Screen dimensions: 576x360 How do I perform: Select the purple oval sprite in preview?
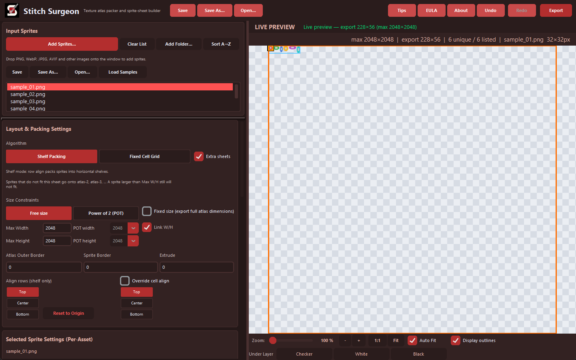coord(292,48)
